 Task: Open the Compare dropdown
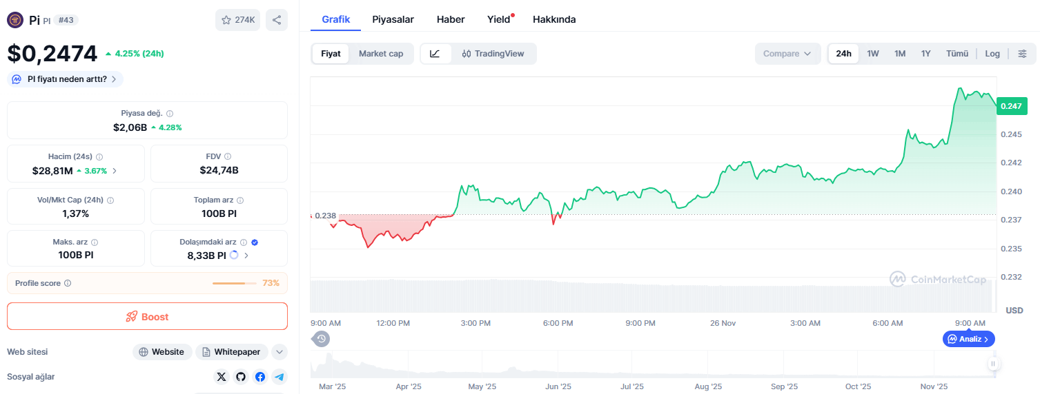click(787, 54)
